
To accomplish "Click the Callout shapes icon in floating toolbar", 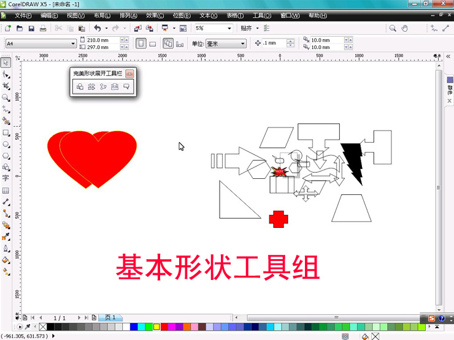I will pyautogui.click(x=126, y=87).
